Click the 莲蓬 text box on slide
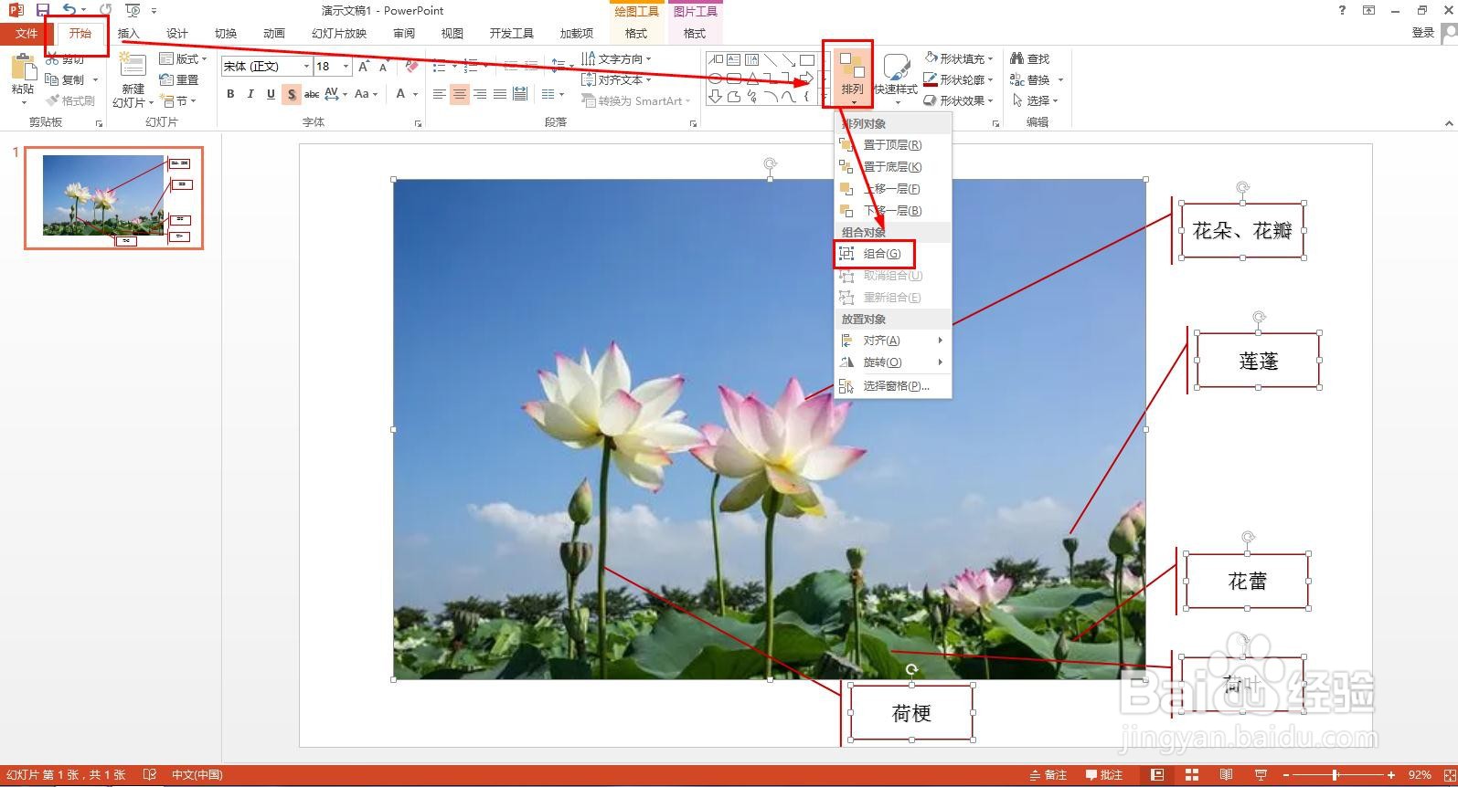 click(x=1258, y=361)
